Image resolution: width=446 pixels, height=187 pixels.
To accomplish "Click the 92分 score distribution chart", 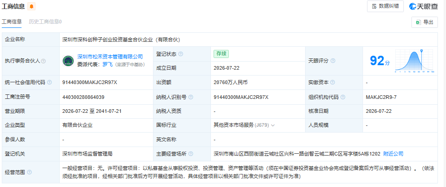I will coord(414,61).
